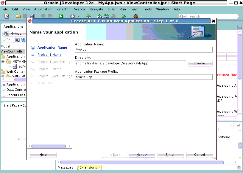
Task: Click the Finish button
Action: 171,155
